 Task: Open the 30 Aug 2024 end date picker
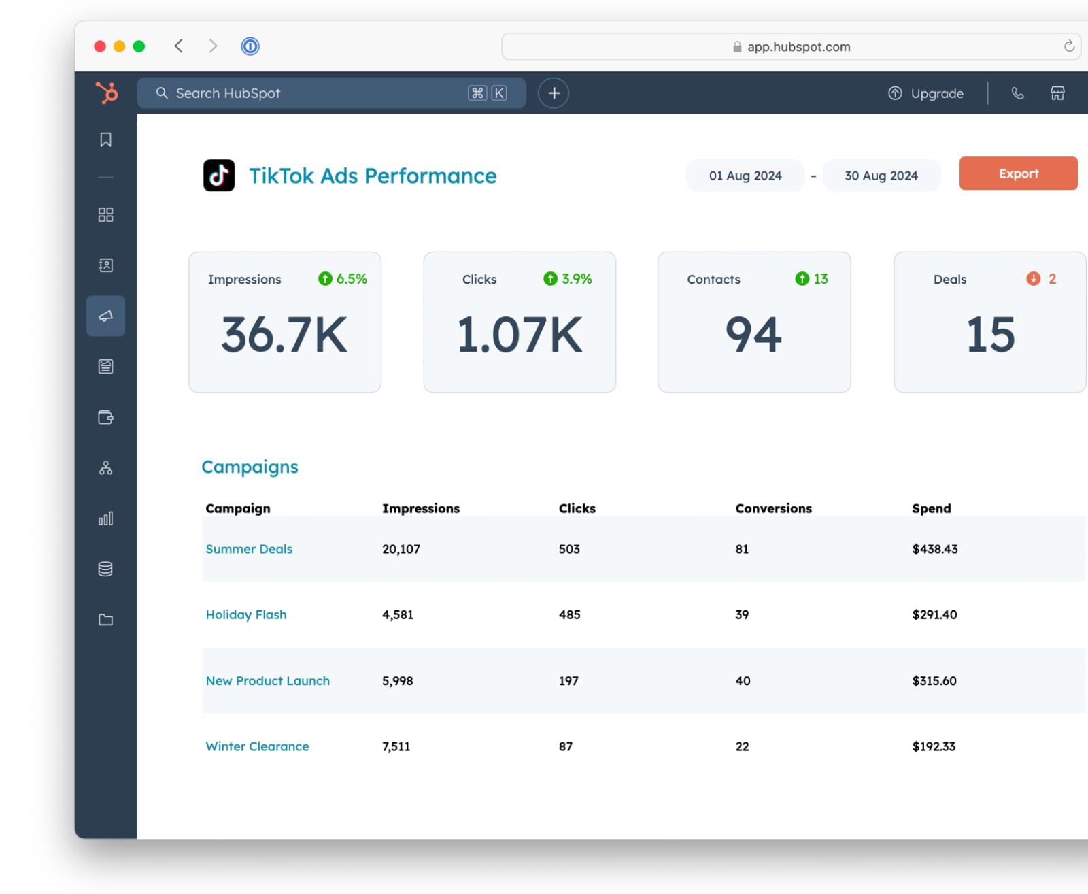(x=881, y=176)
